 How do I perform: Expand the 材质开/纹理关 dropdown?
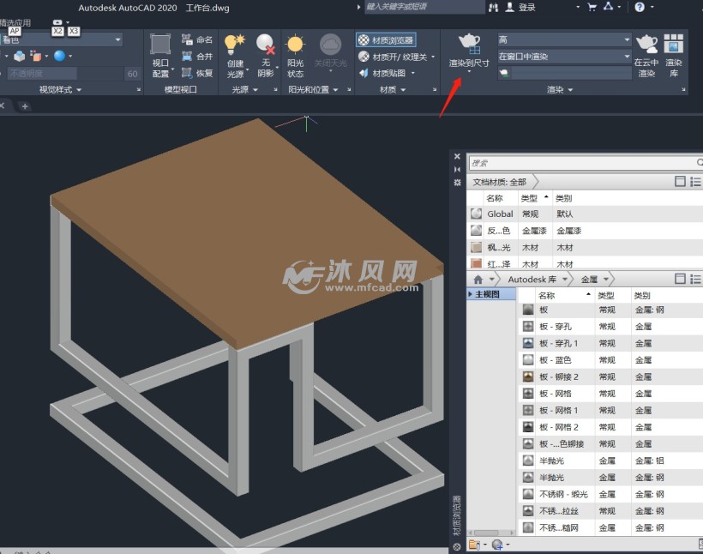point(433,57)
